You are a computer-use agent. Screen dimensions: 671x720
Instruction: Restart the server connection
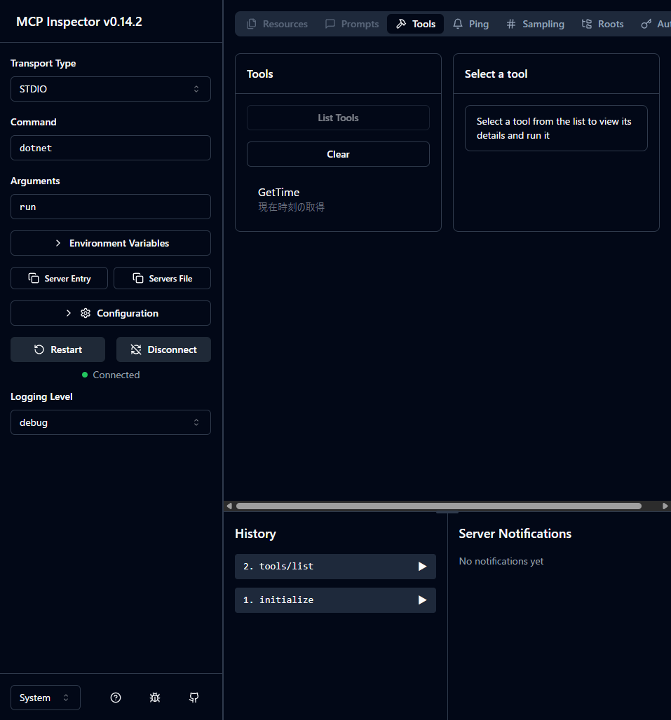(58, 349)
